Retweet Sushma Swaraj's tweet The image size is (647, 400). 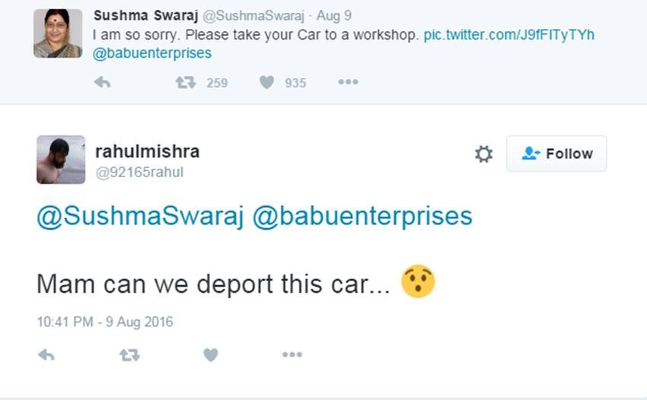186,82
